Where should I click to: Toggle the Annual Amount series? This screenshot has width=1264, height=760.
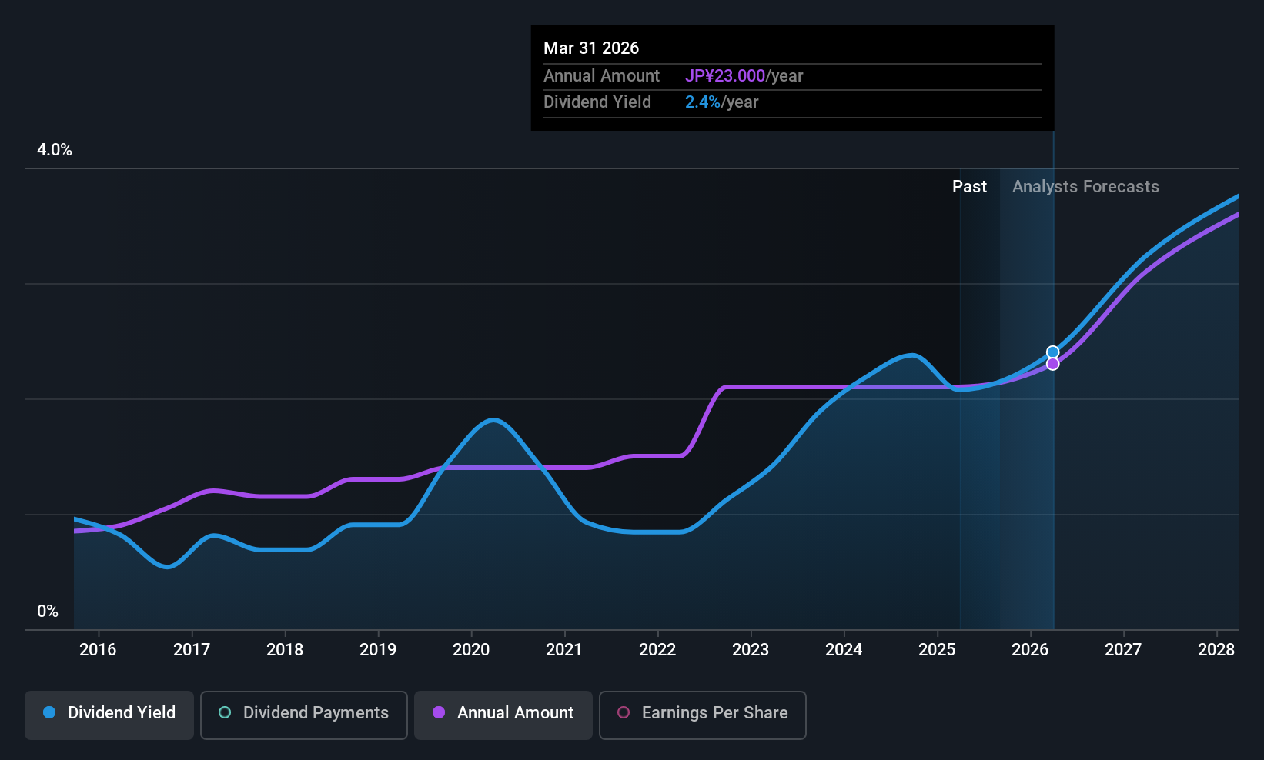[503, 715]
